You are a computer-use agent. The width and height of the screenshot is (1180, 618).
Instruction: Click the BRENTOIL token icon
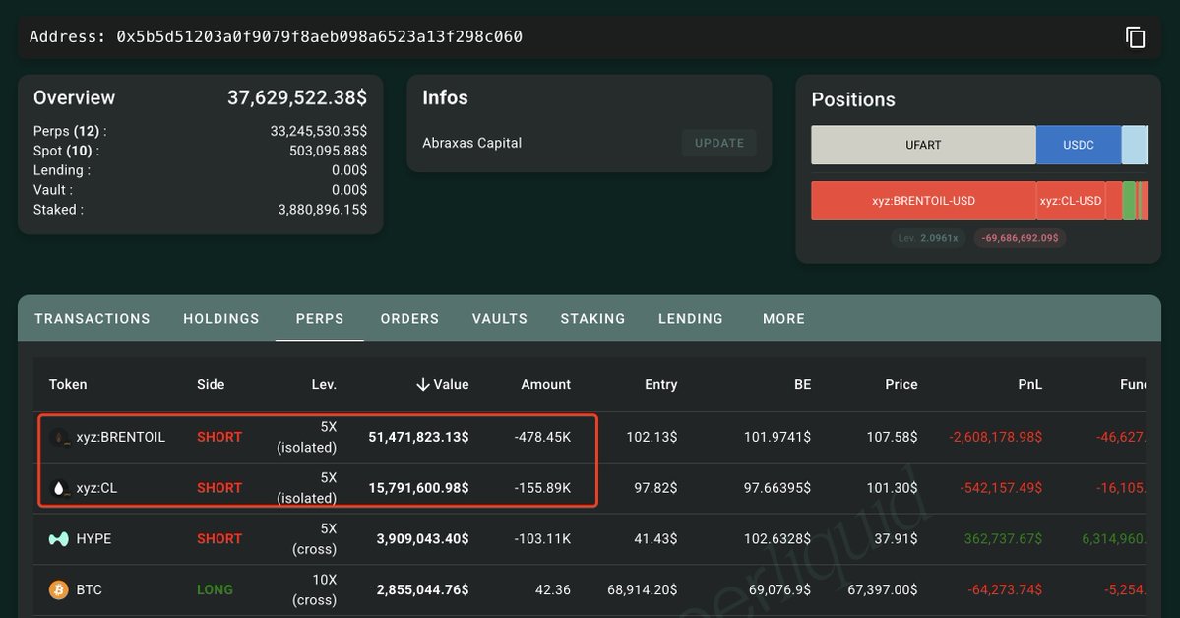click(x=59, y=437)
